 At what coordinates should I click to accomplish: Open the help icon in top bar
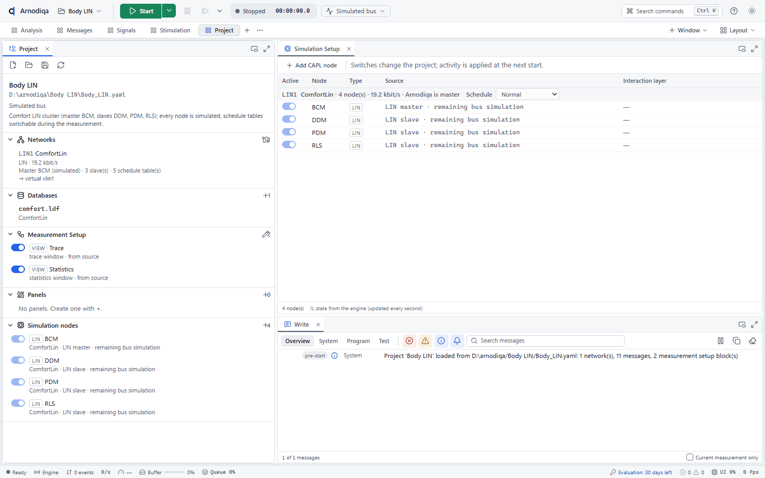click(x=734, y=11)
